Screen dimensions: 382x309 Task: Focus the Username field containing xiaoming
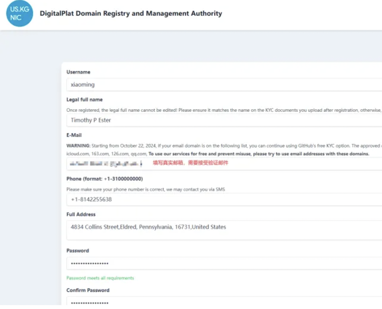[224, 85]
